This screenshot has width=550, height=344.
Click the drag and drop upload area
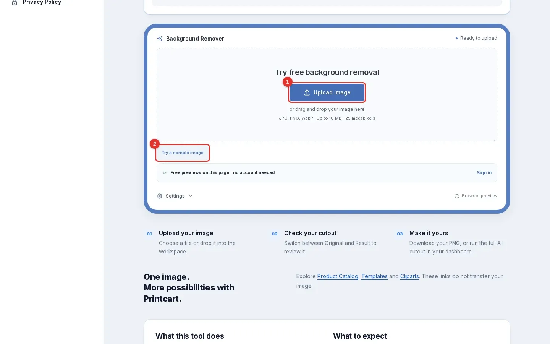(327, 94)
